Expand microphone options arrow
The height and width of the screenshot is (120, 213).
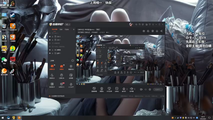click(127, 89)
